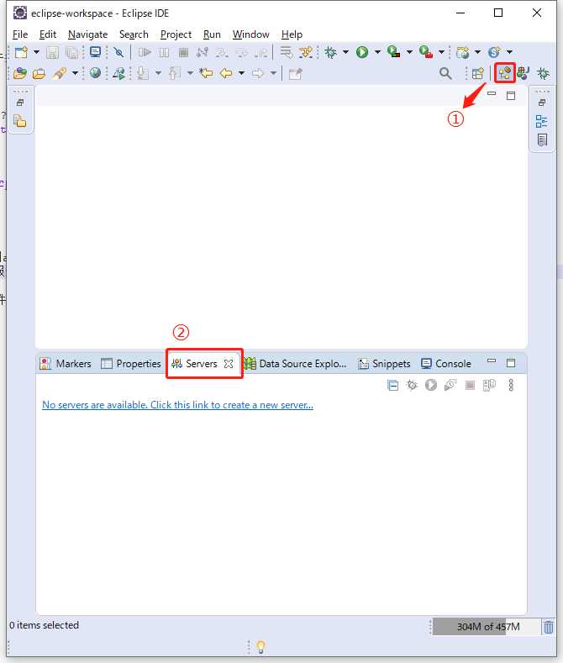Open the Coverage dropdown arrow

coord(409,52)
